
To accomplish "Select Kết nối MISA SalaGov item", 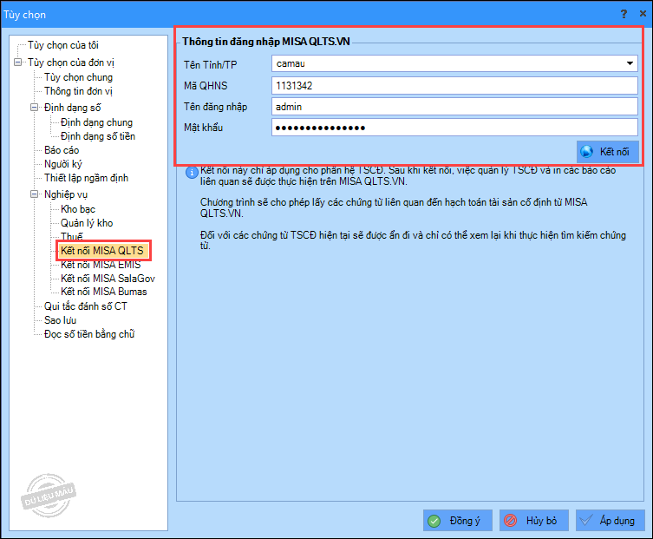I will tap(108, 279).
